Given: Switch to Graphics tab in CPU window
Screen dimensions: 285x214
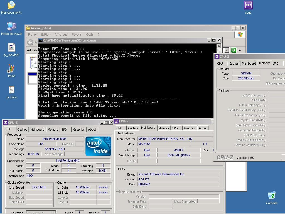Looking at the screenshot, I should [x=79, y=130].
